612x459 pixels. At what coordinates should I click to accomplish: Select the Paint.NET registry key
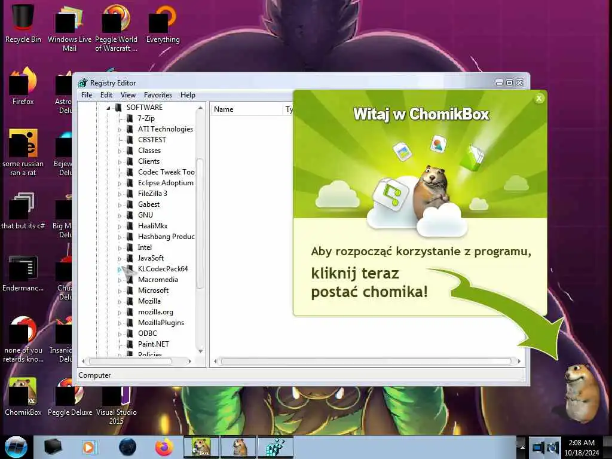pos(154,344)
